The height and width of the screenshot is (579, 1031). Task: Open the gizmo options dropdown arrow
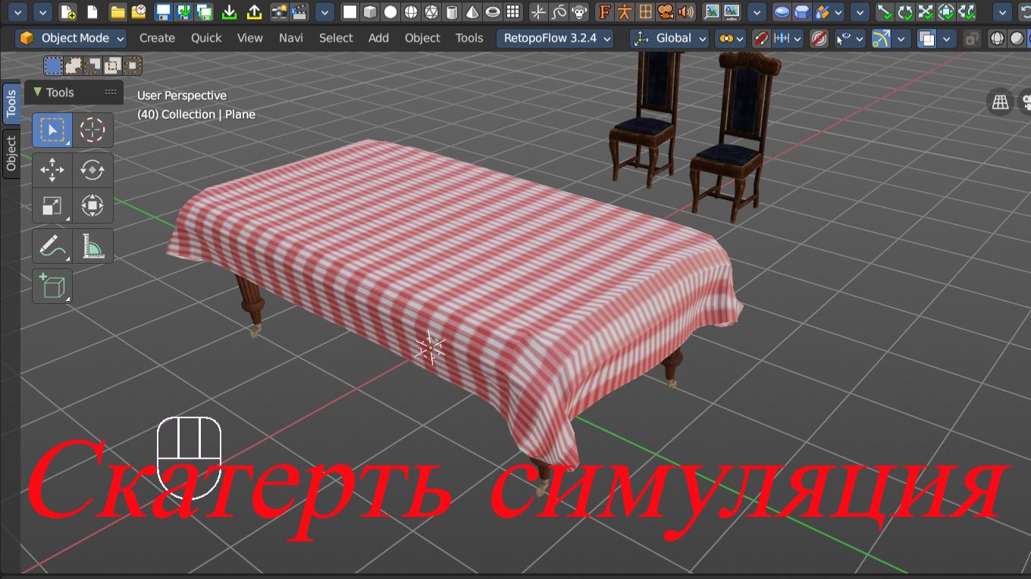(901, 38)
